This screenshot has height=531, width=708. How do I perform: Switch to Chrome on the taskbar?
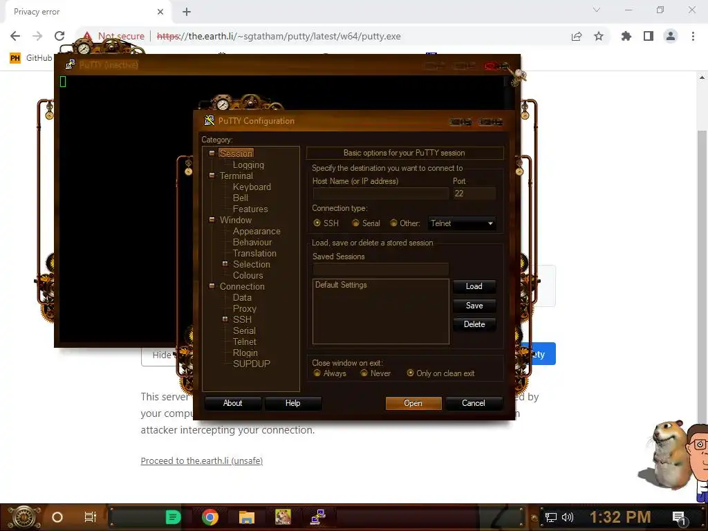pos(210,517)
